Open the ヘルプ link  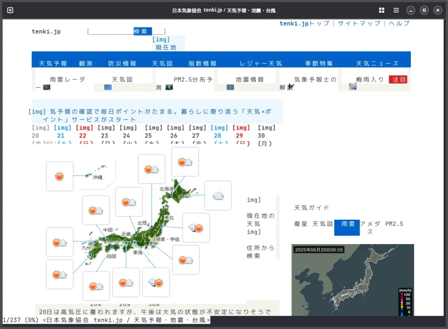(399, 24)
